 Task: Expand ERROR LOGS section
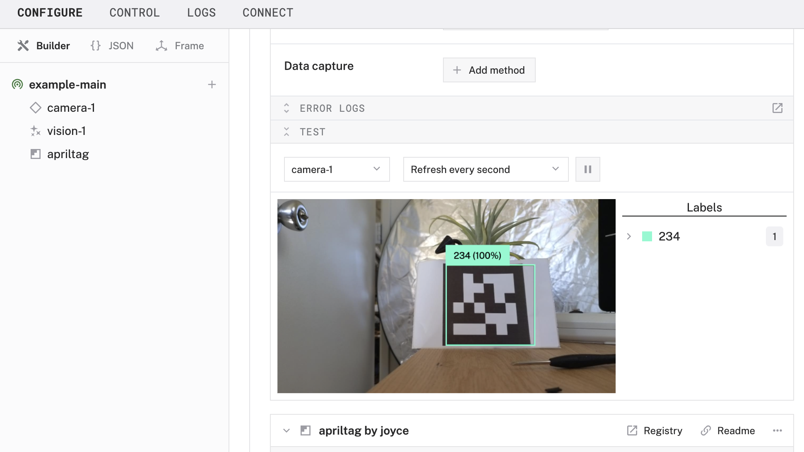286,108
